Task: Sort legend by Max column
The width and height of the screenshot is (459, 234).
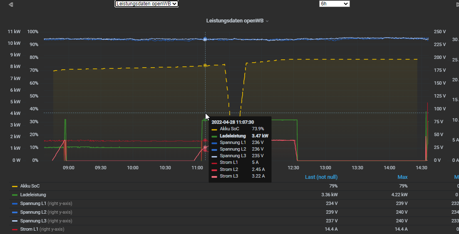Action: coord(402,177)
